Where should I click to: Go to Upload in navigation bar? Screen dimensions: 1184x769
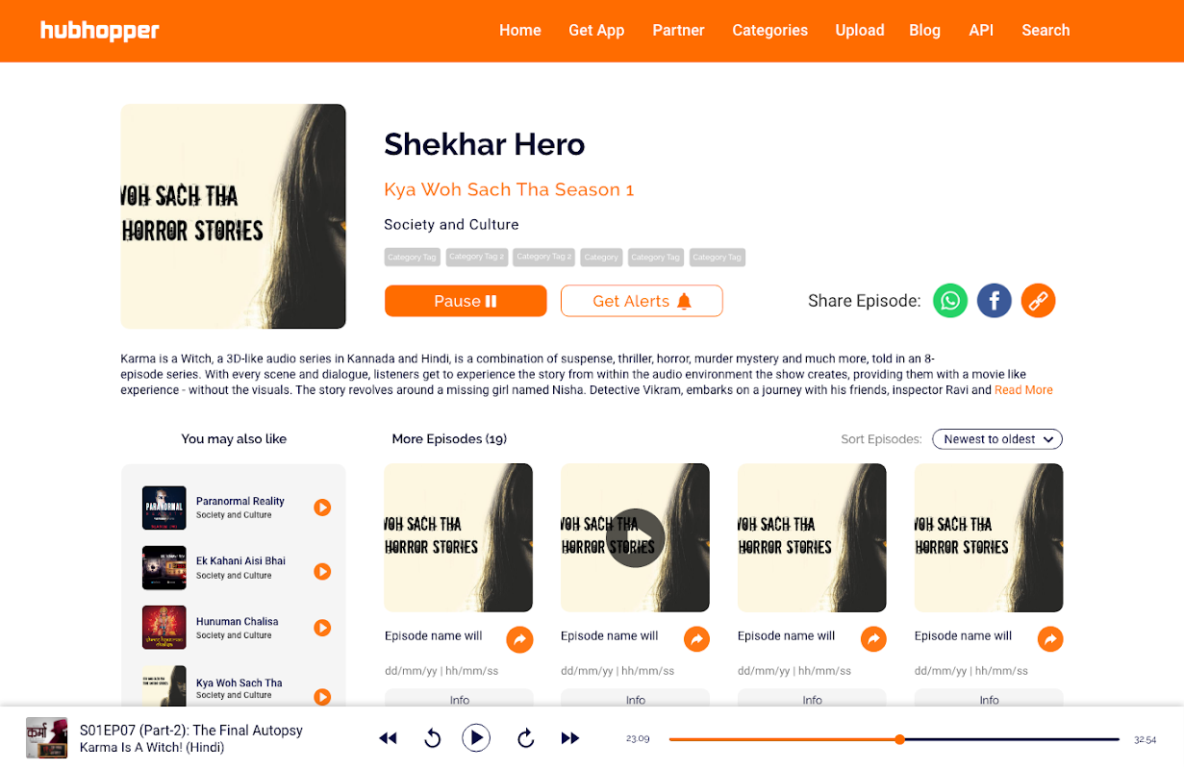[x=860, y=30]
